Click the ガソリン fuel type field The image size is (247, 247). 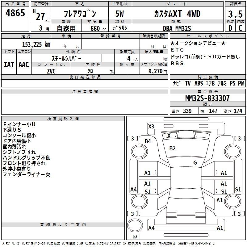click(x=120, y=28)
